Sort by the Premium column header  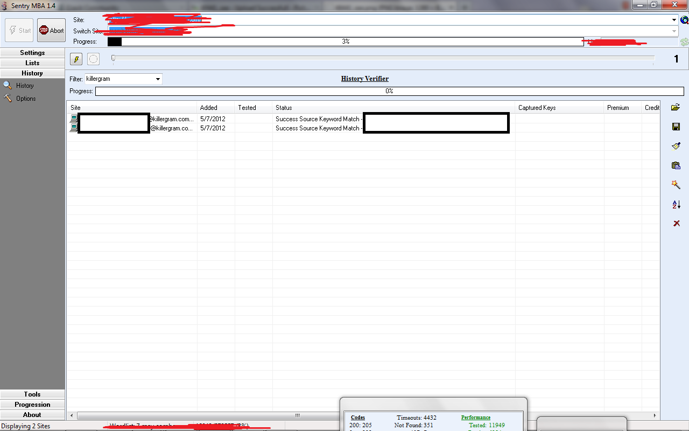click(x=623, y=108)
